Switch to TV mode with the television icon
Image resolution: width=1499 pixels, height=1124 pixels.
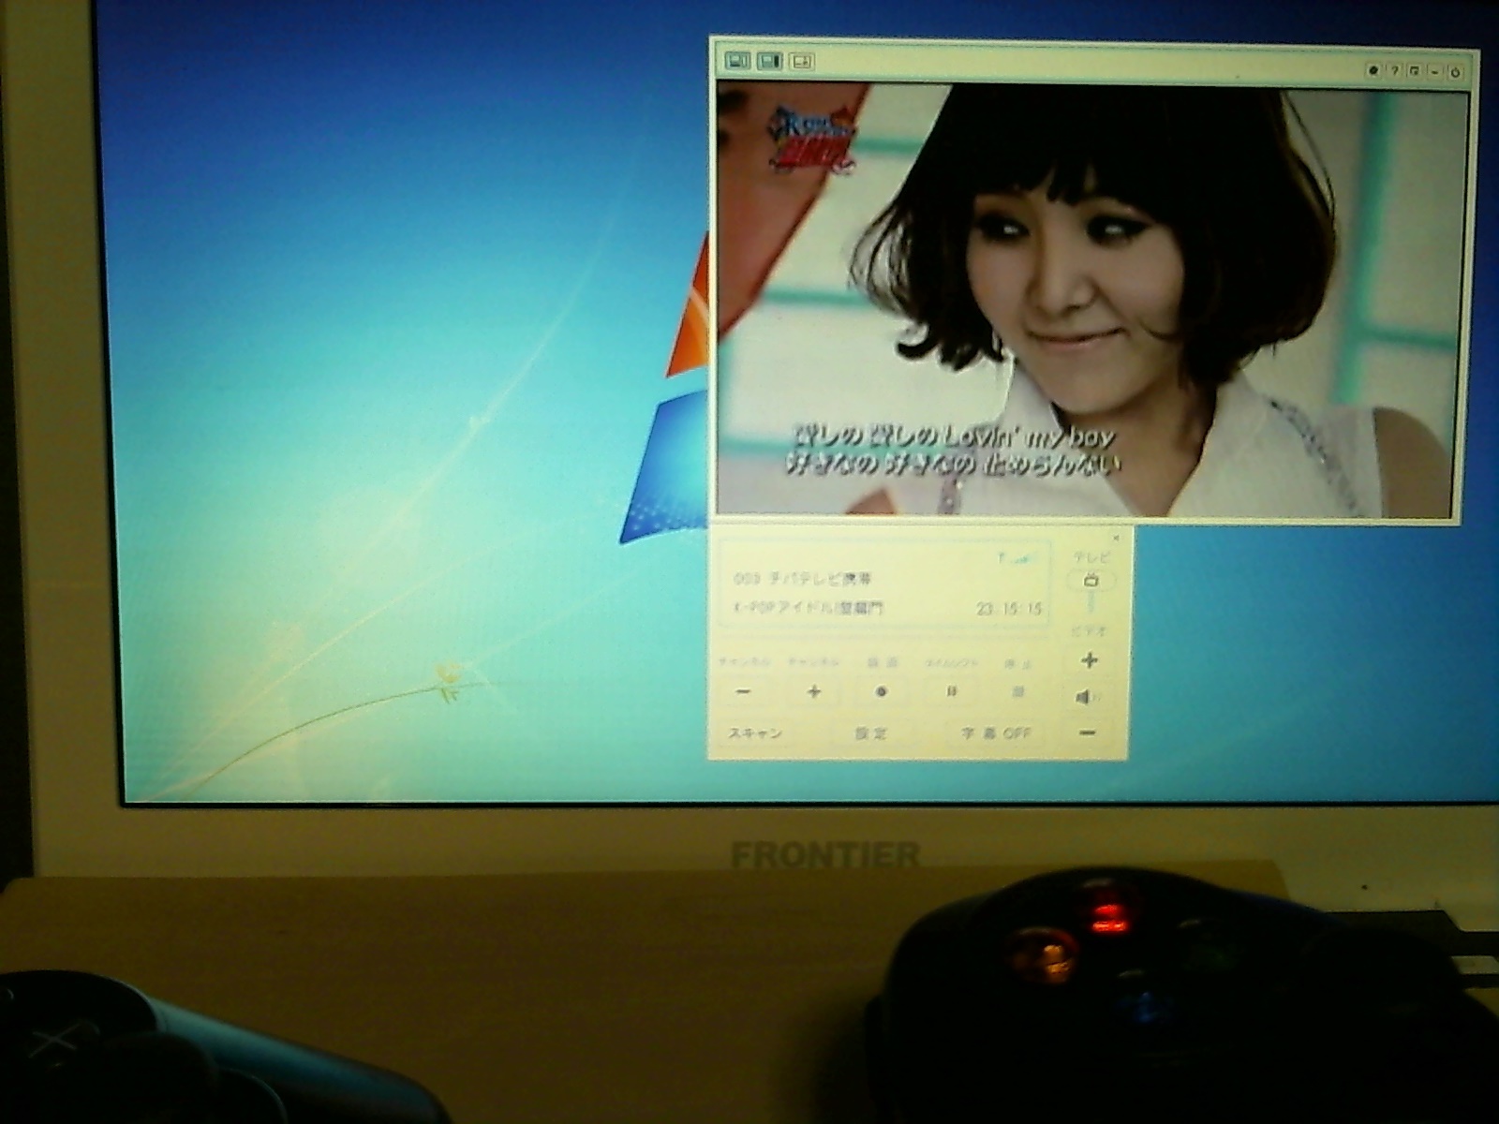coord(1091,581)
